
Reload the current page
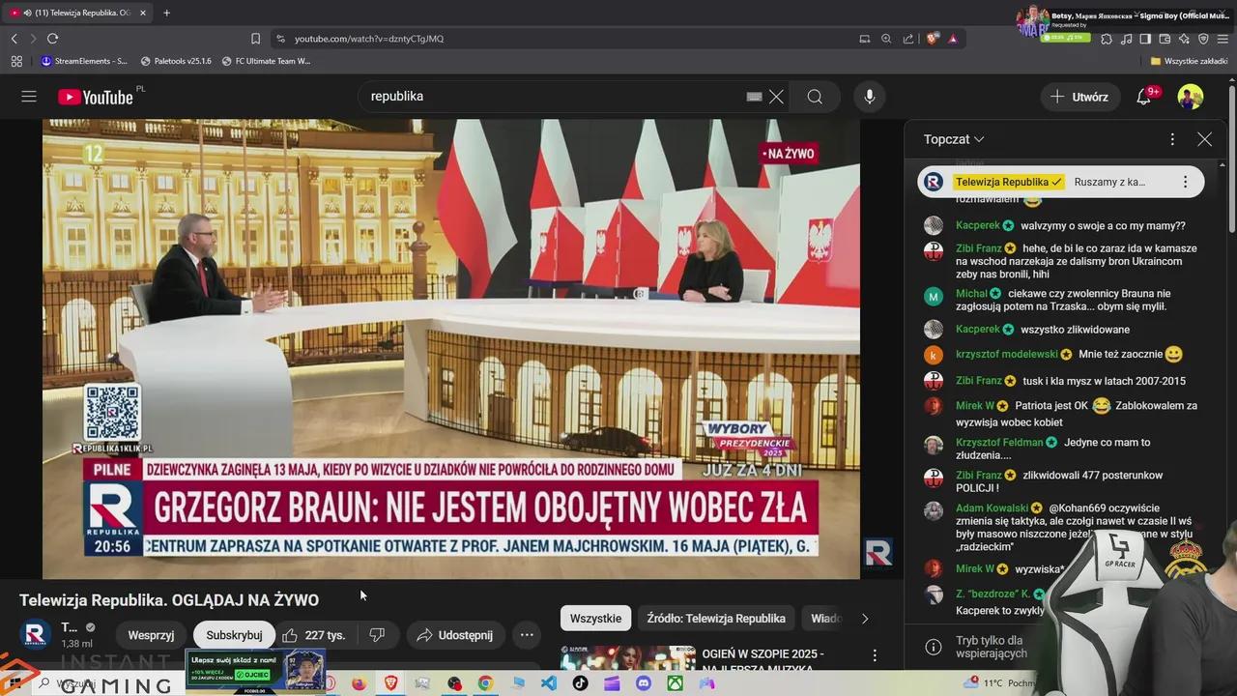(x=52, y=39)
